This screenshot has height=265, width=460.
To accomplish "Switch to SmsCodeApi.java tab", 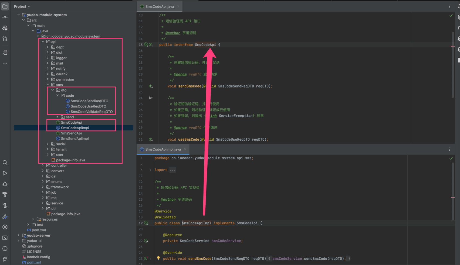I will pos(159,6).
